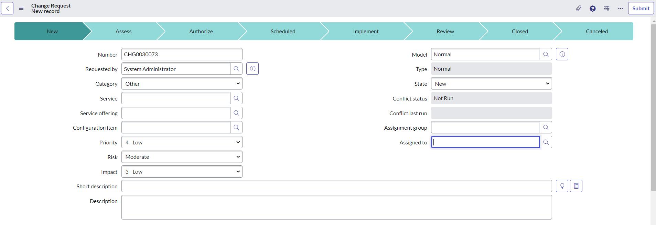Click the Submit button
656x225 pixels.
click(x=641, y=8)
